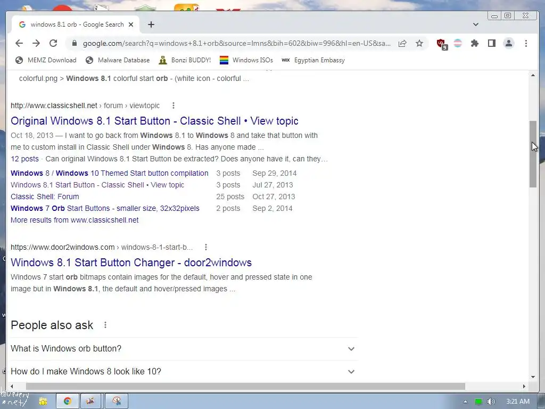Open Original Windows 8.1 Start Button result
Viewport: 545px width, 409px height.
[x=154, y=121]
